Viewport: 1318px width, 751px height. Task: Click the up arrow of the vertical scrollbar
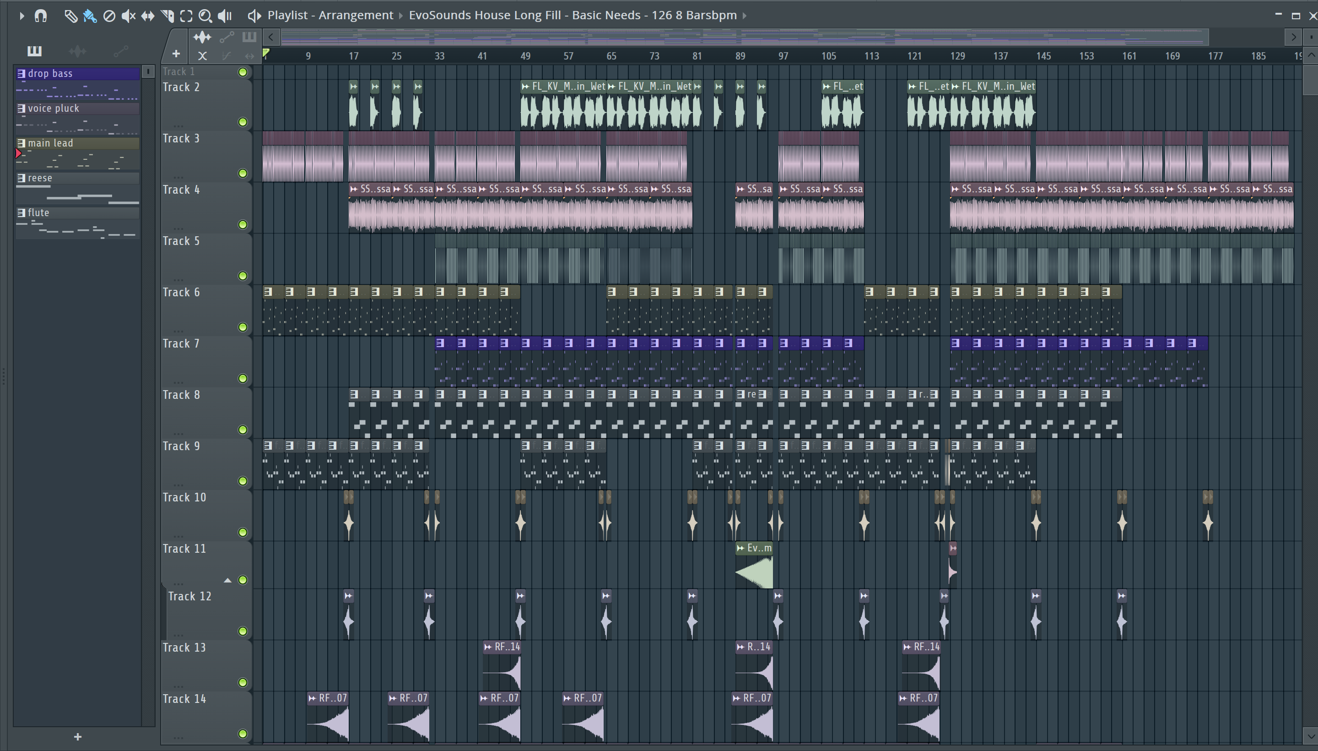point(1311,55)
